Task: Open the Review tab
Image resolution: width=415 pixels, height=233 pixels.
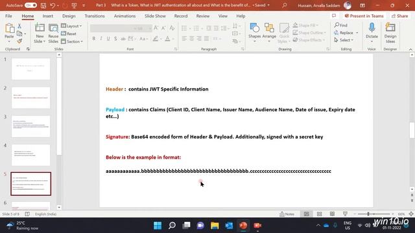Action: (203, 16)
